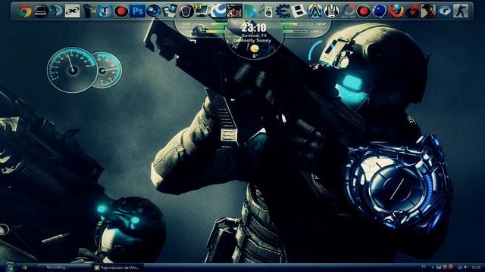Screen dimensions: 485x272
Task: Switch to the Recording taskbar window
Action: 64,267
